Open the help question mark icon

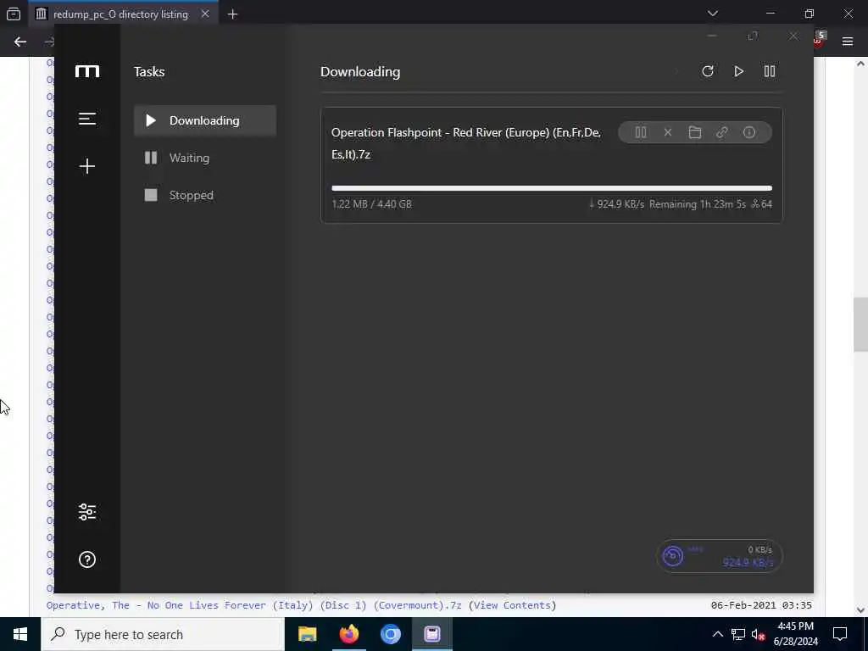click(87, 559)
